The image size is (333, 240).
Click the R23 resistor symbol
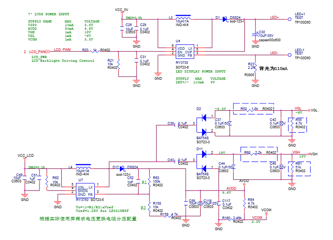tap(256, 65)
